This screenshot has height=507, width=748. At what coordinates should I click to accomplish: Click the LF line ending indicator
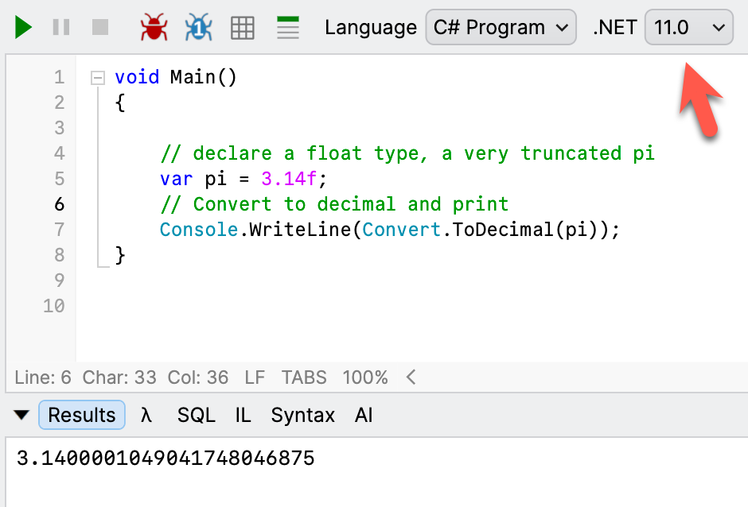click(255, 377)
